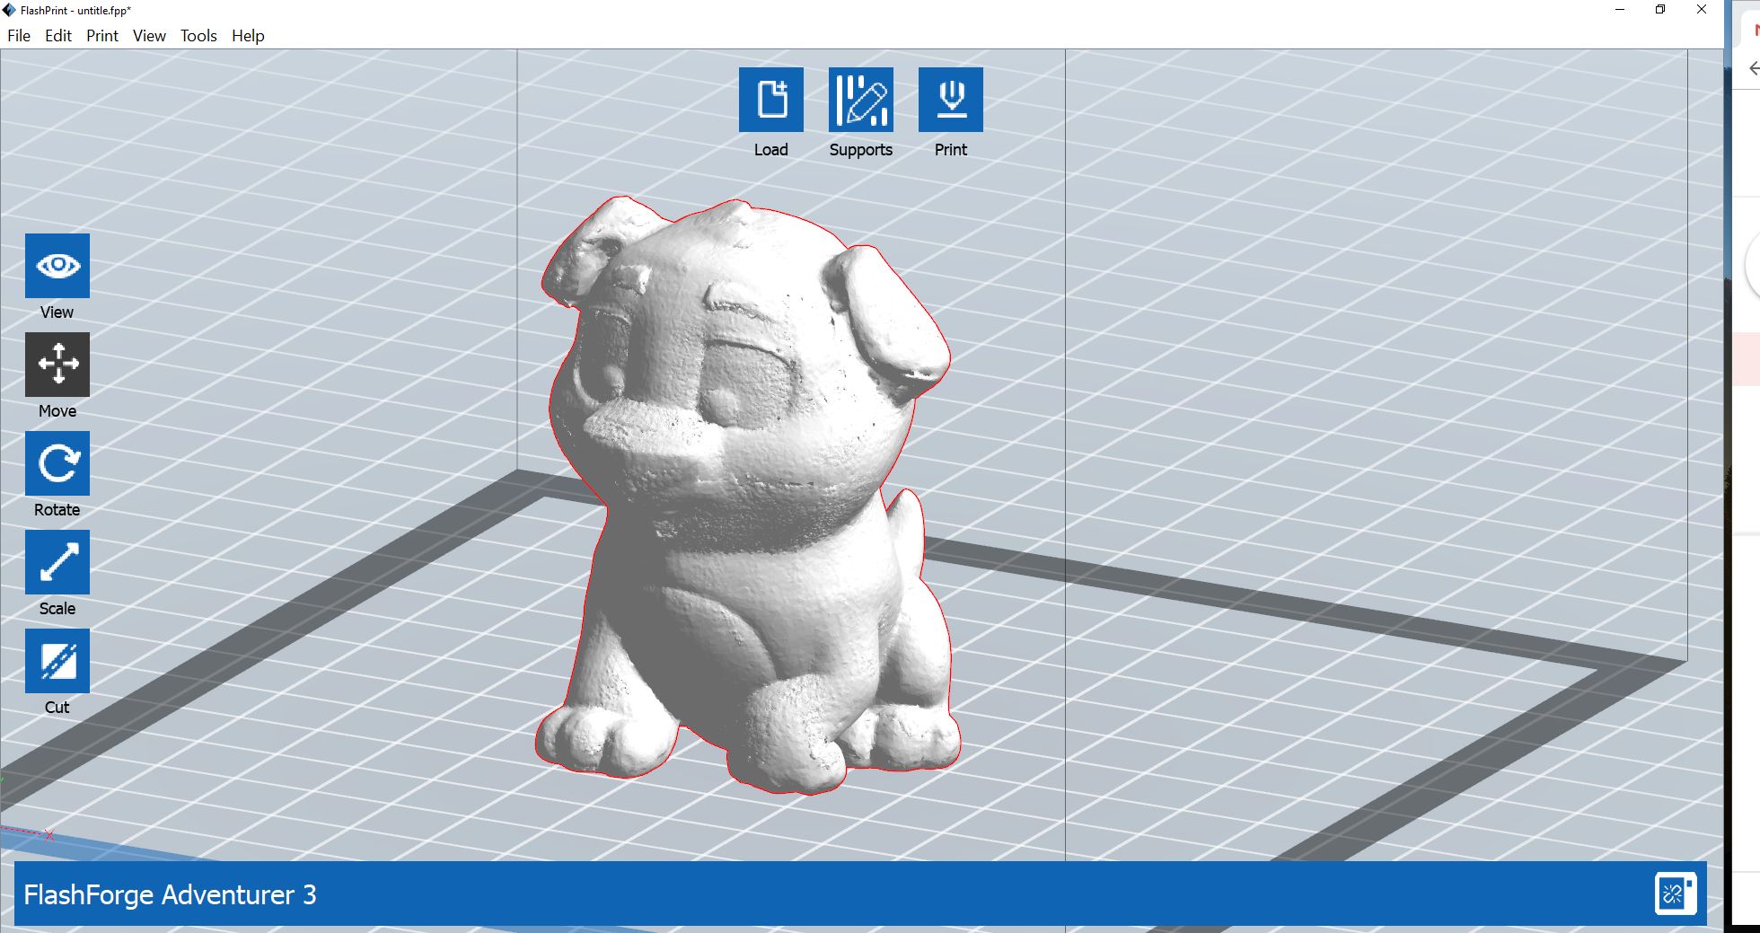Viewport: 1760px width, 933px height.
Task: Activate the View eye tool
Action: point(57,266)
